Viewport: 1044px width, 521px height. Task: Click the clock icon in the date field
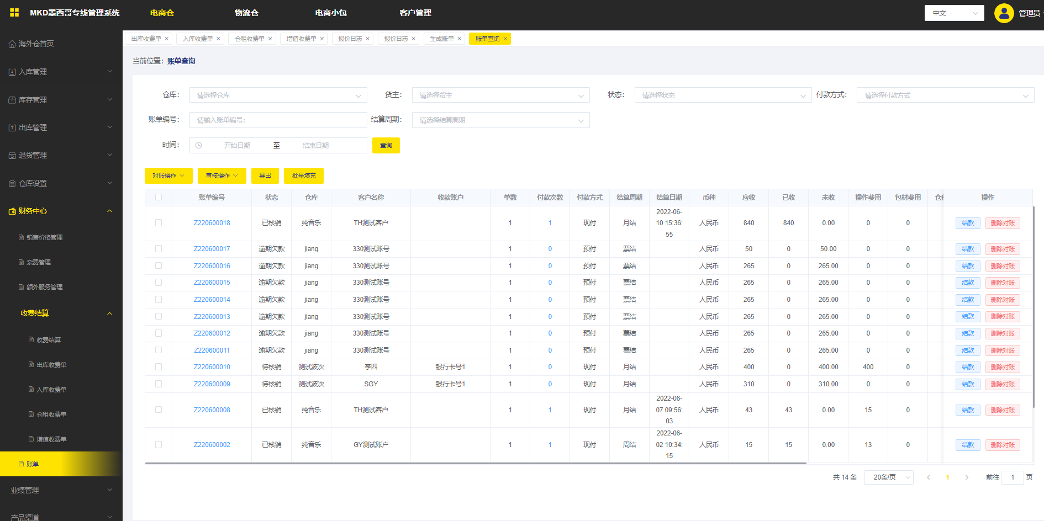pyautogui.click(x=199, y=146)
